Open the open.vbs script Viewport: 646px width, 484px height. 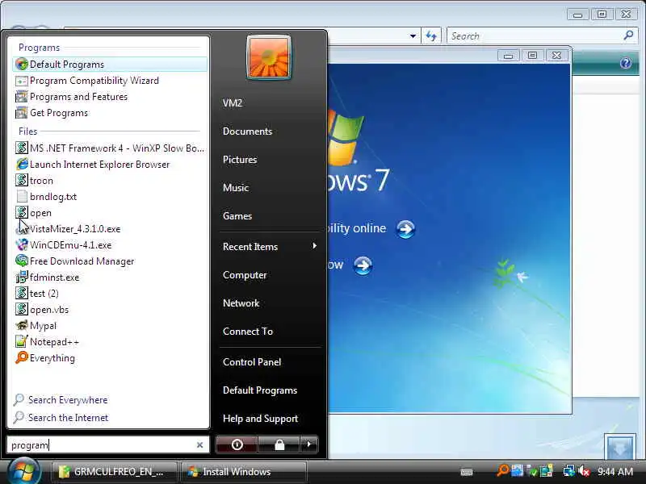(x=110, y=310)
